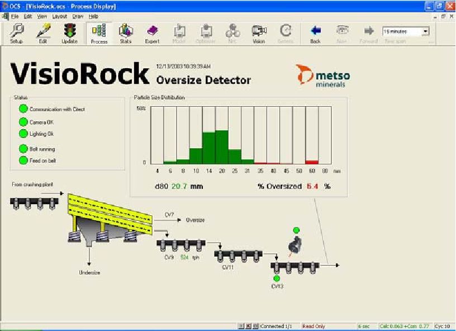The height and width of the screenshot is (331, 456).
Task: Click the red 60 mm oversize bar
Action: tap(312, 162)
